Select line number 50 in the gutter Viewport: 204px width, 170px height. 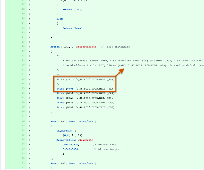point(23,65)
